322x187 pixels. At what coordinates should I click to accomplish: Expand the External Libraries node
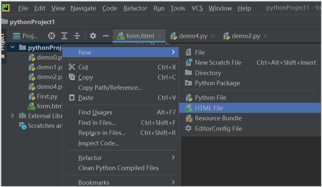(12, 116)
